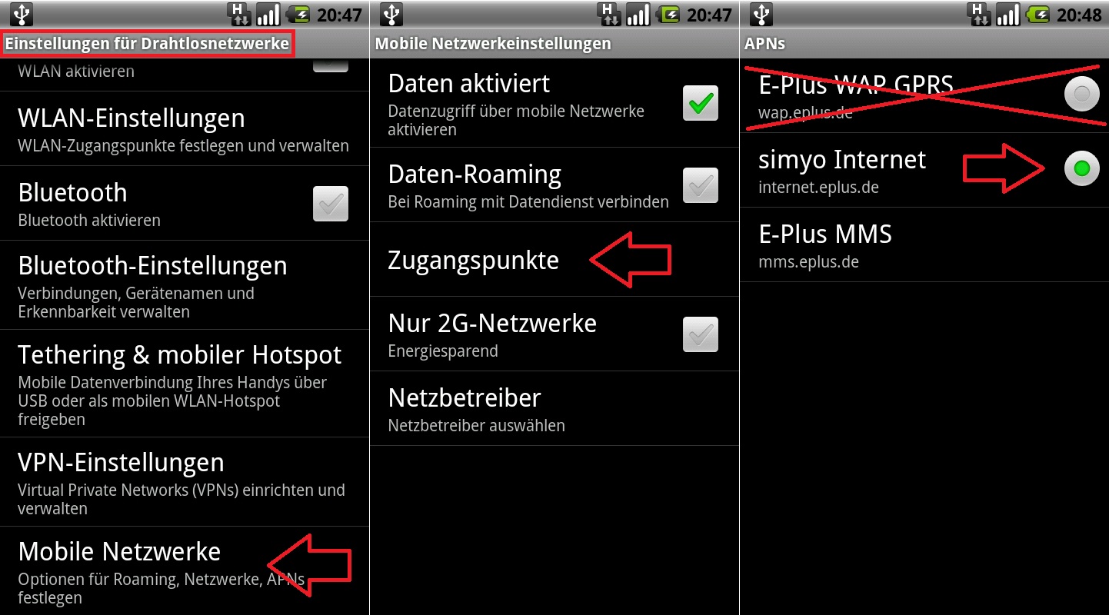Screen dimensions: 1109x615
Task: Toggle the Bluetooth checkbox
Action: (x=331, y=204)
